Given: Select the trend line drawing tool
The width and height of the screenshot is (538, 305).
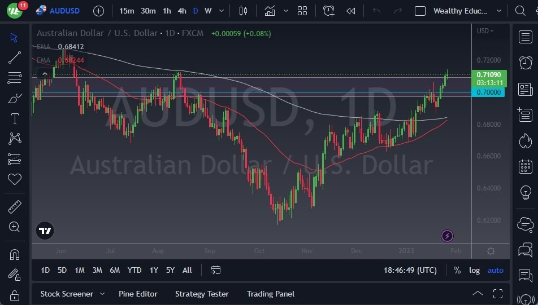Looking at the screenshot, I should [15, 58].
